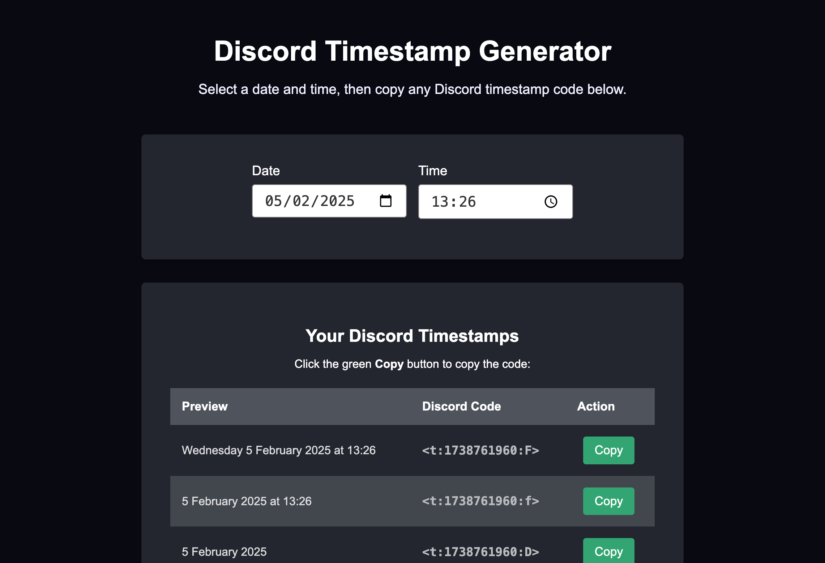The width and height of the screenshot is (825, 563).
Task: Select the day portion 05 in Date field
Action: [x=273, y=201]
